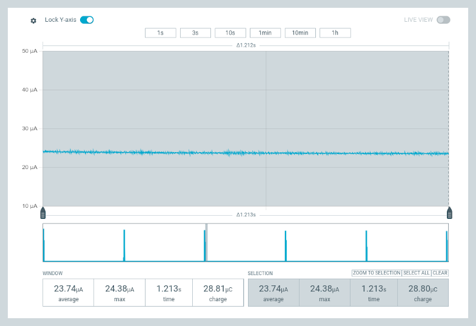Select the 1min time span

click(x=265, y=33)
